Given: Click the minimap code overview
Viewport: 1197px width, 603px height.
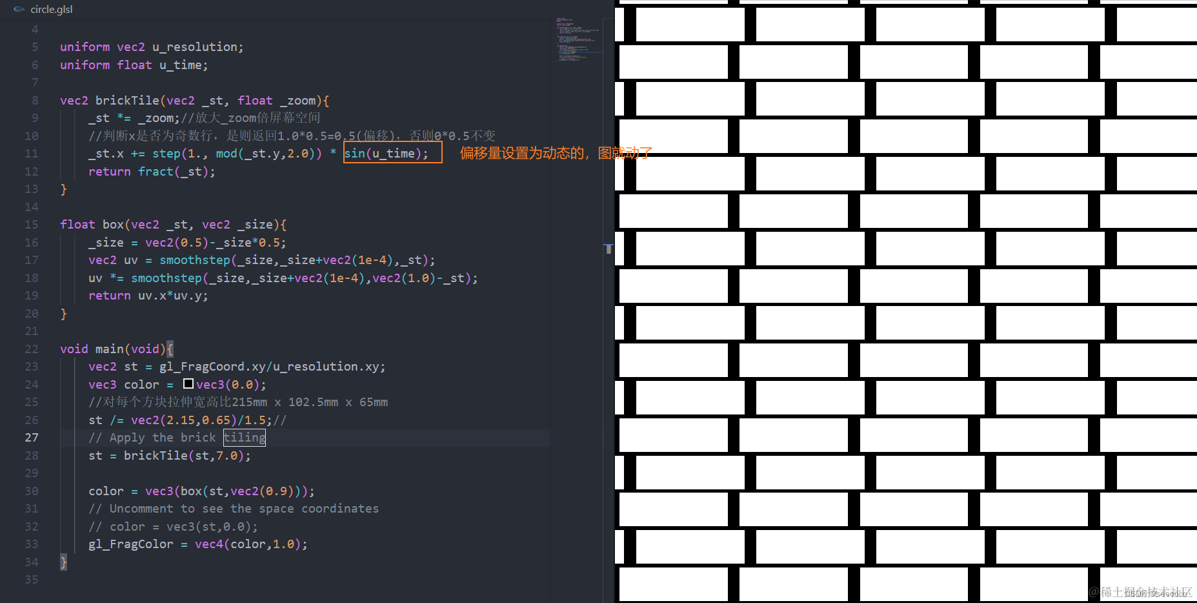Looking at the screenshot, I should coord(579,39).
